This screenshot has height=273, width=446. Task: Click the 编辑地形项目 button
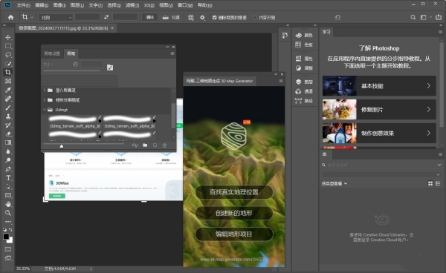point(234,234)
